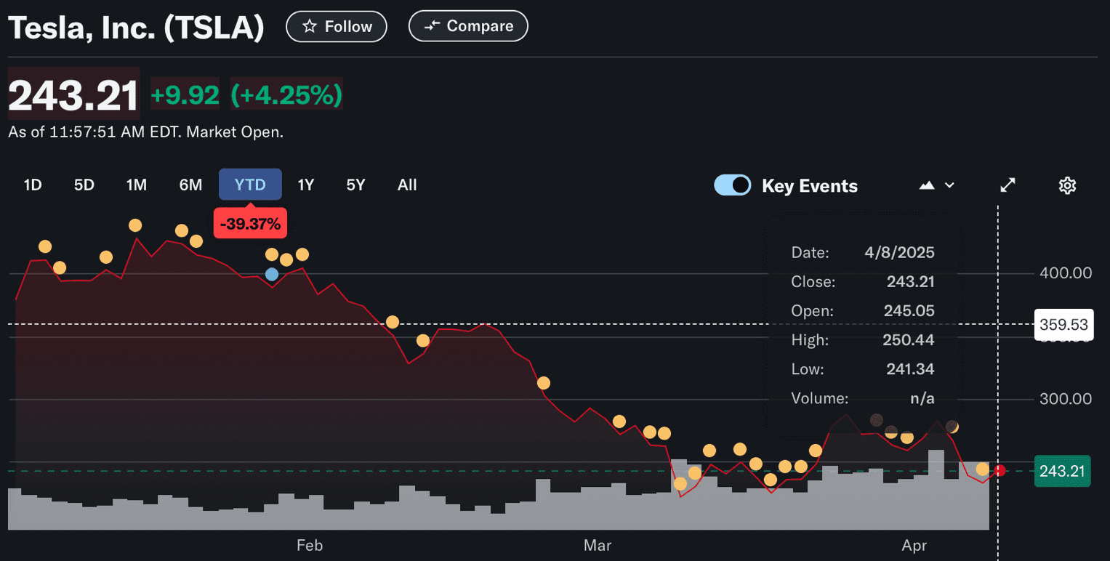This screenshot has width=1110, height=561.
Task: Click the blue key event dot
Action: click(272, 274)
